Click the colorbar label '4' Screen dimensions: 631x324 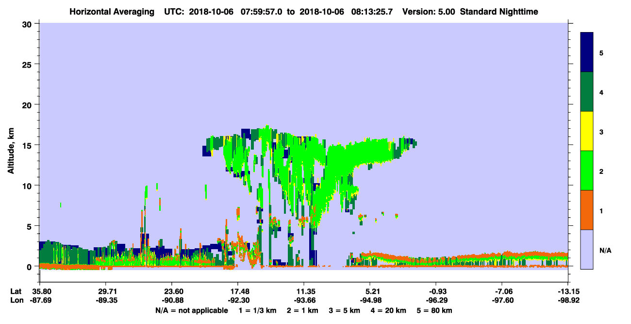coord(601,92)
